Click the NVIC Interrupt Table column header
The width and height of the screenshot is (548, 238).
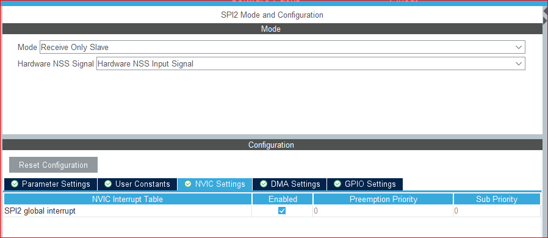[x=128, y=199]
